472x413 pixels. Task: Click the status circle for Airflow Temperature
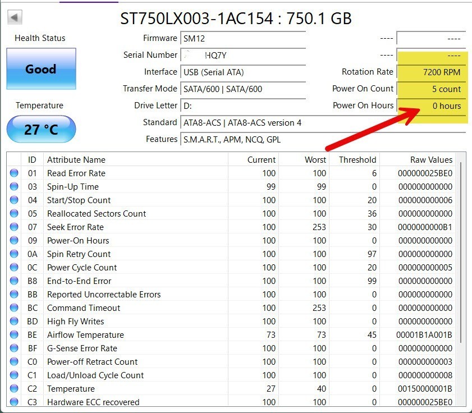coord(14,334)
